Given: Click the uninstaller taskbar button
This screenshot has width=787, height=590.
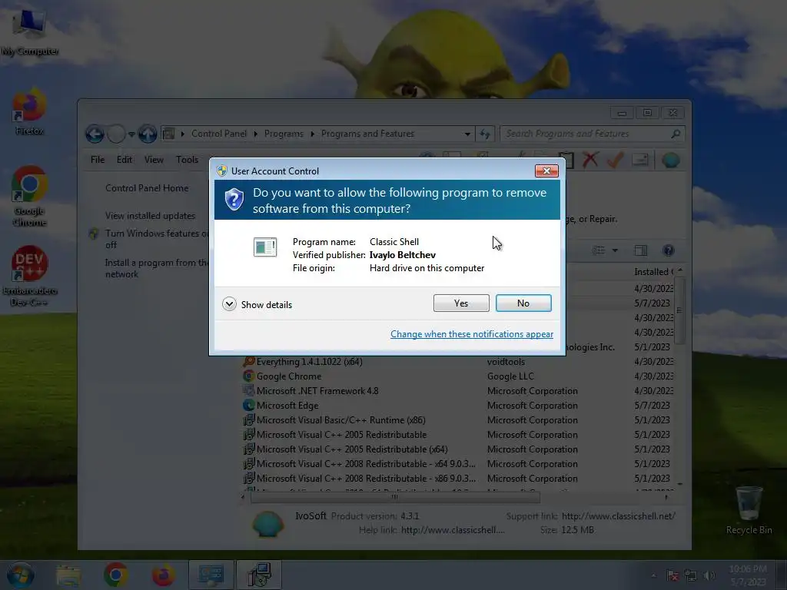Looking at the screenshot, I should [x=259, y=575].
